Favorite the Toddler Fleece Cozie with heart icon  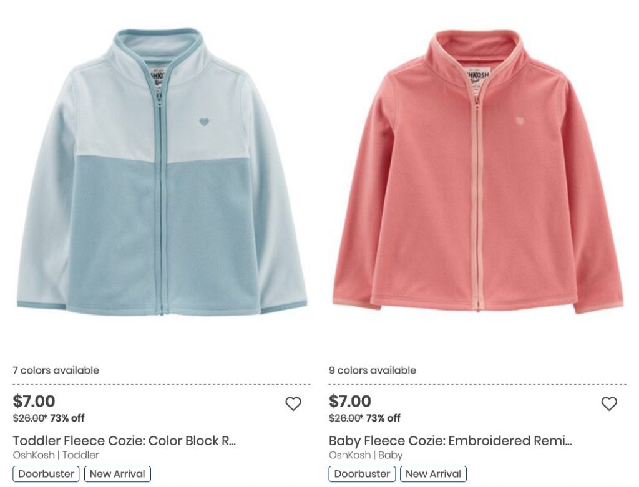coord(293,403)
